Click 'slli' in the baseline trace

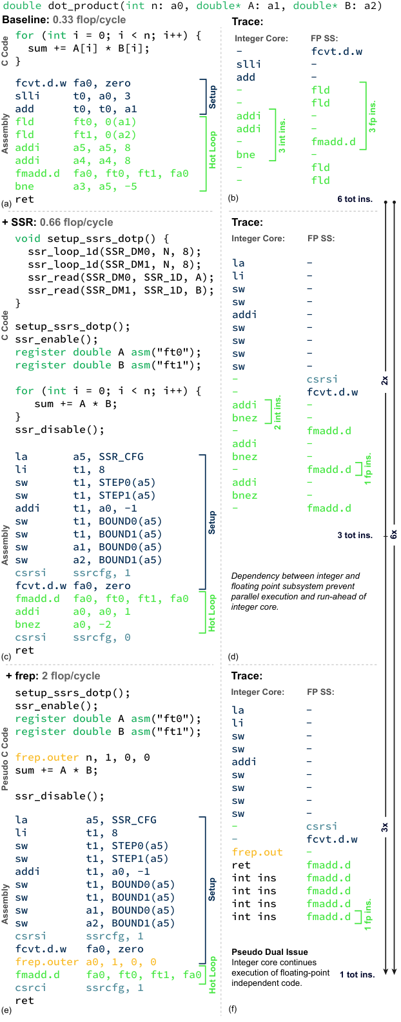point(249,64)
